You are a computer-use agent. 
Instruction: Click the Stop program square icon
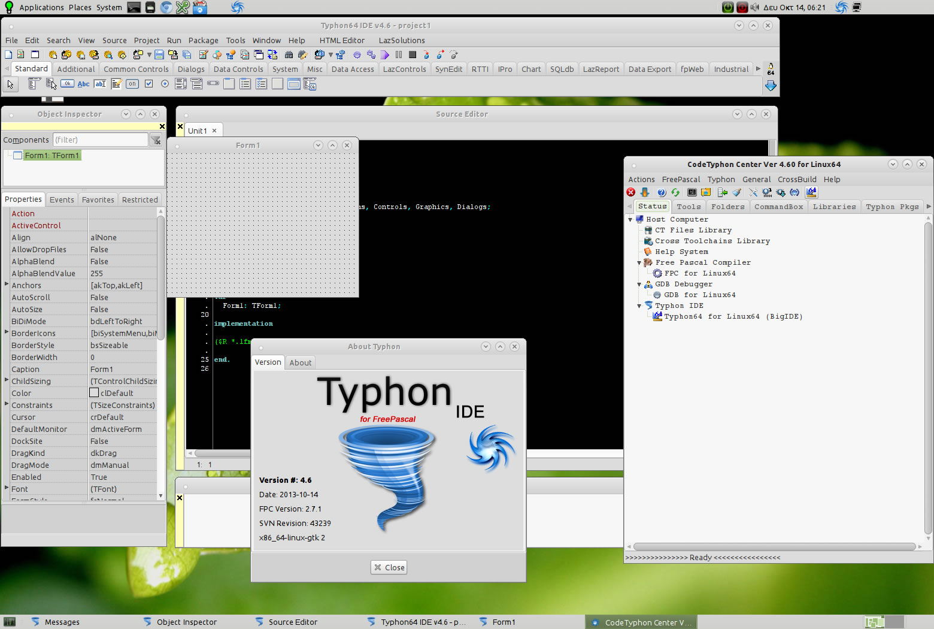pyautogui.click(x=413, y=55)
